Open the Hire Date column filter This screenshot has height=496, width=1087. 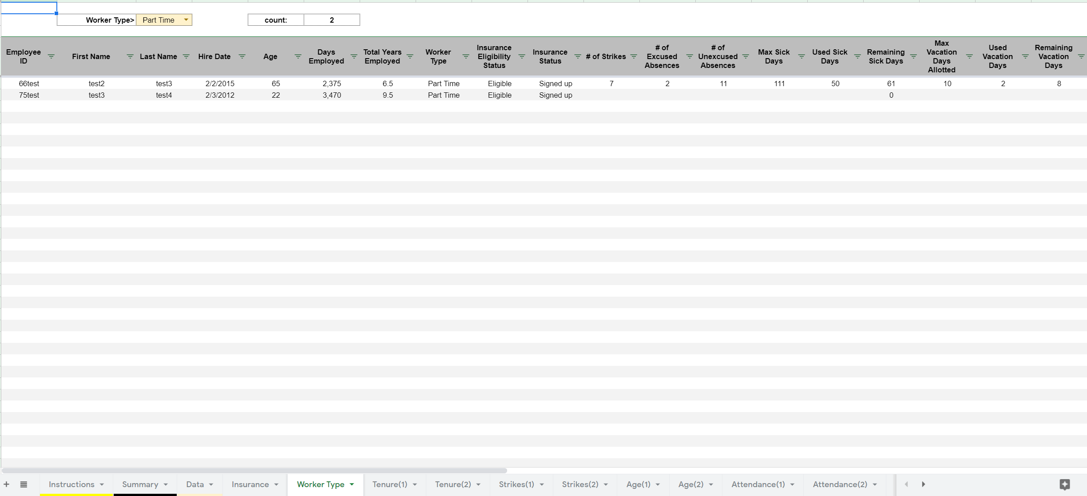(x=242, y=56)
